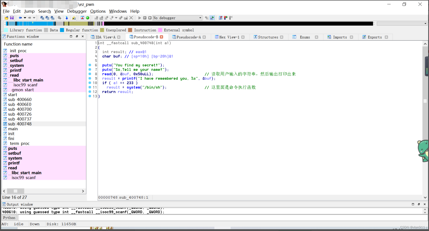Close the Enums tab
Viewport: 429px width, 231px height.
pos(316,37)
